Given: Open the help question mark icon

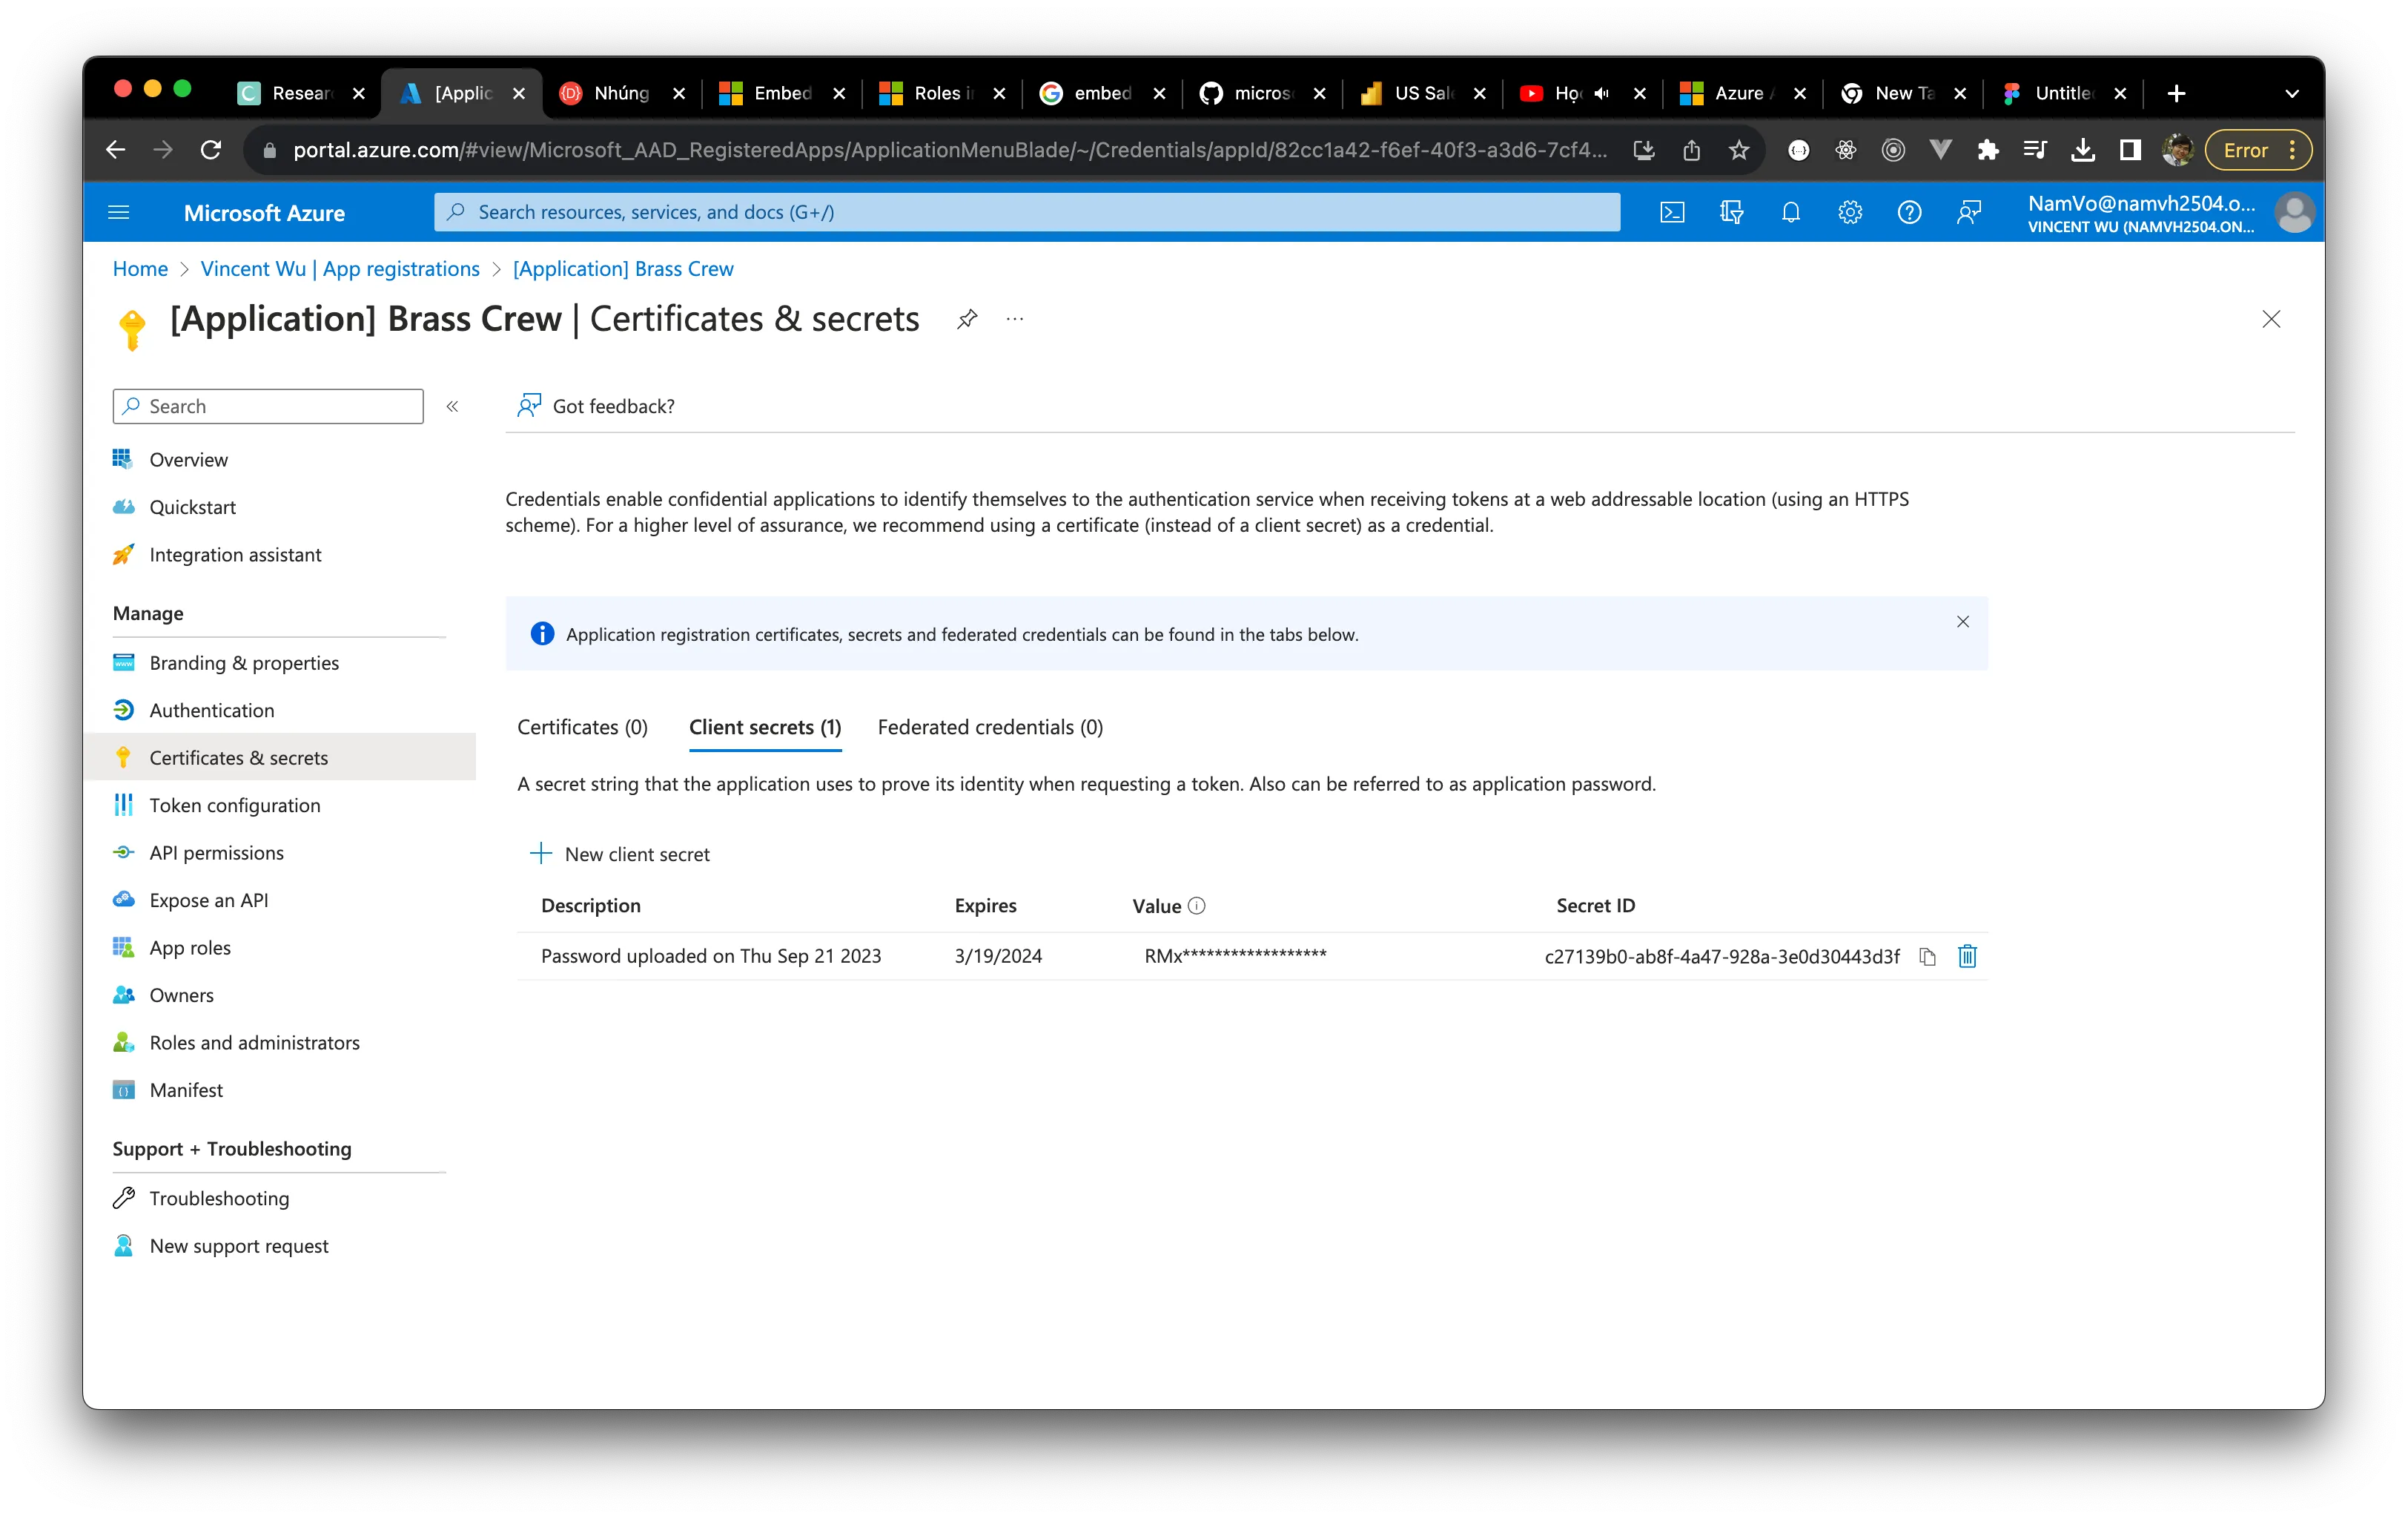Looking at the screenshot, I should coord(1909,212).
